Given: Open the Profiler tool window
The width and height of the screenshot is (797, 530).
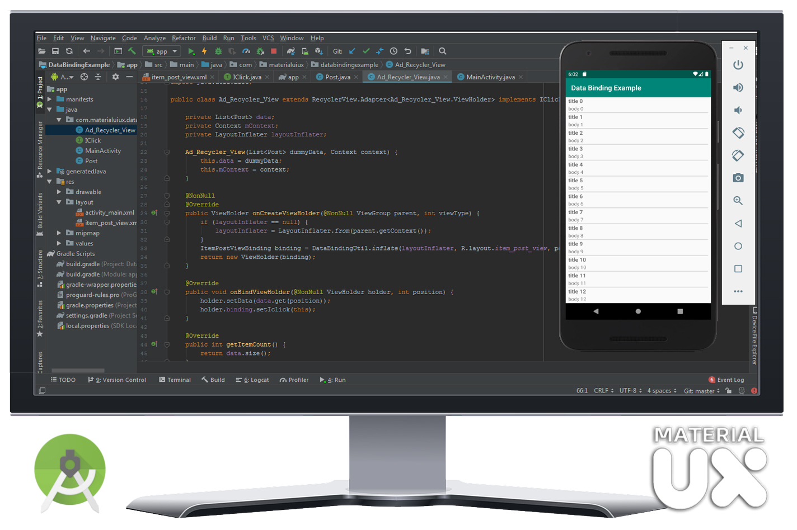Looking at the screenshot, I should 294,380.
